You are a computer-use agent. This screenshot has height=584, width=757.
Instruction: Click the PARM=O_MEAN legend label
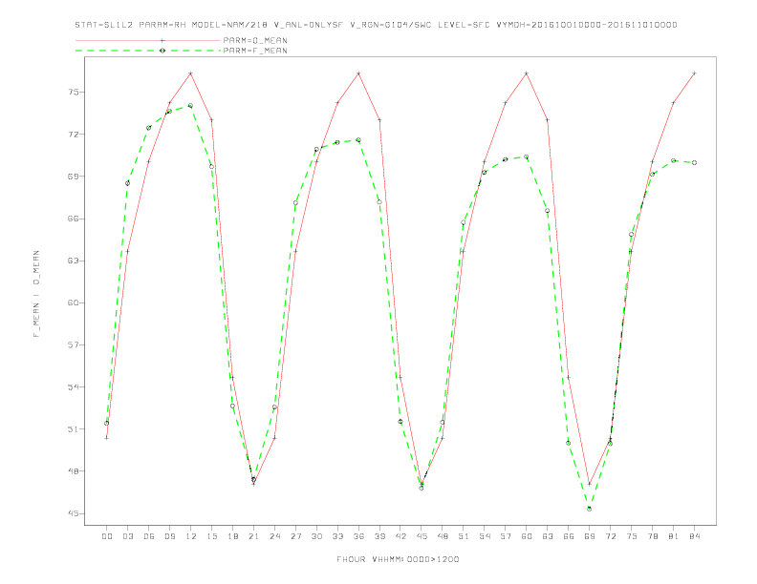(x=255, y=40)
